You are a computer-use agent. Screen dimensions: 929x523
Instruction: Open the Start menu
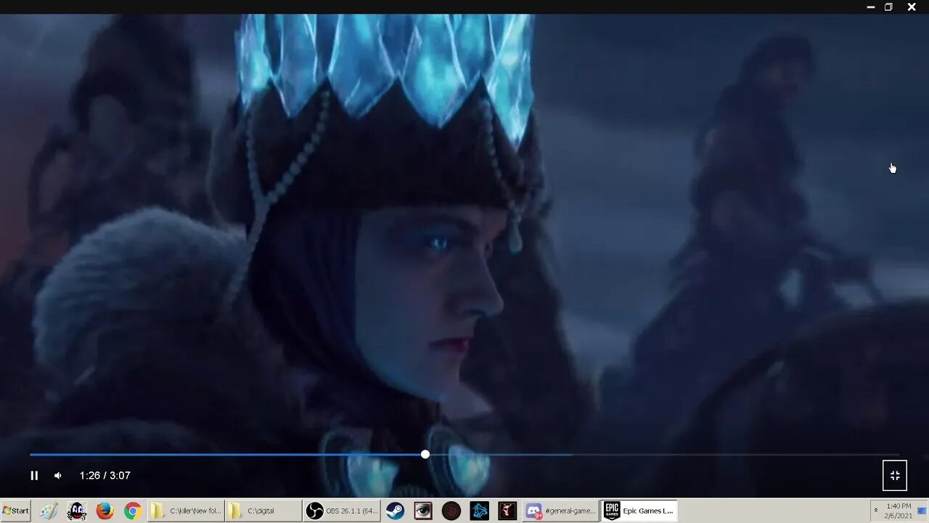click(x=15, y=511)
